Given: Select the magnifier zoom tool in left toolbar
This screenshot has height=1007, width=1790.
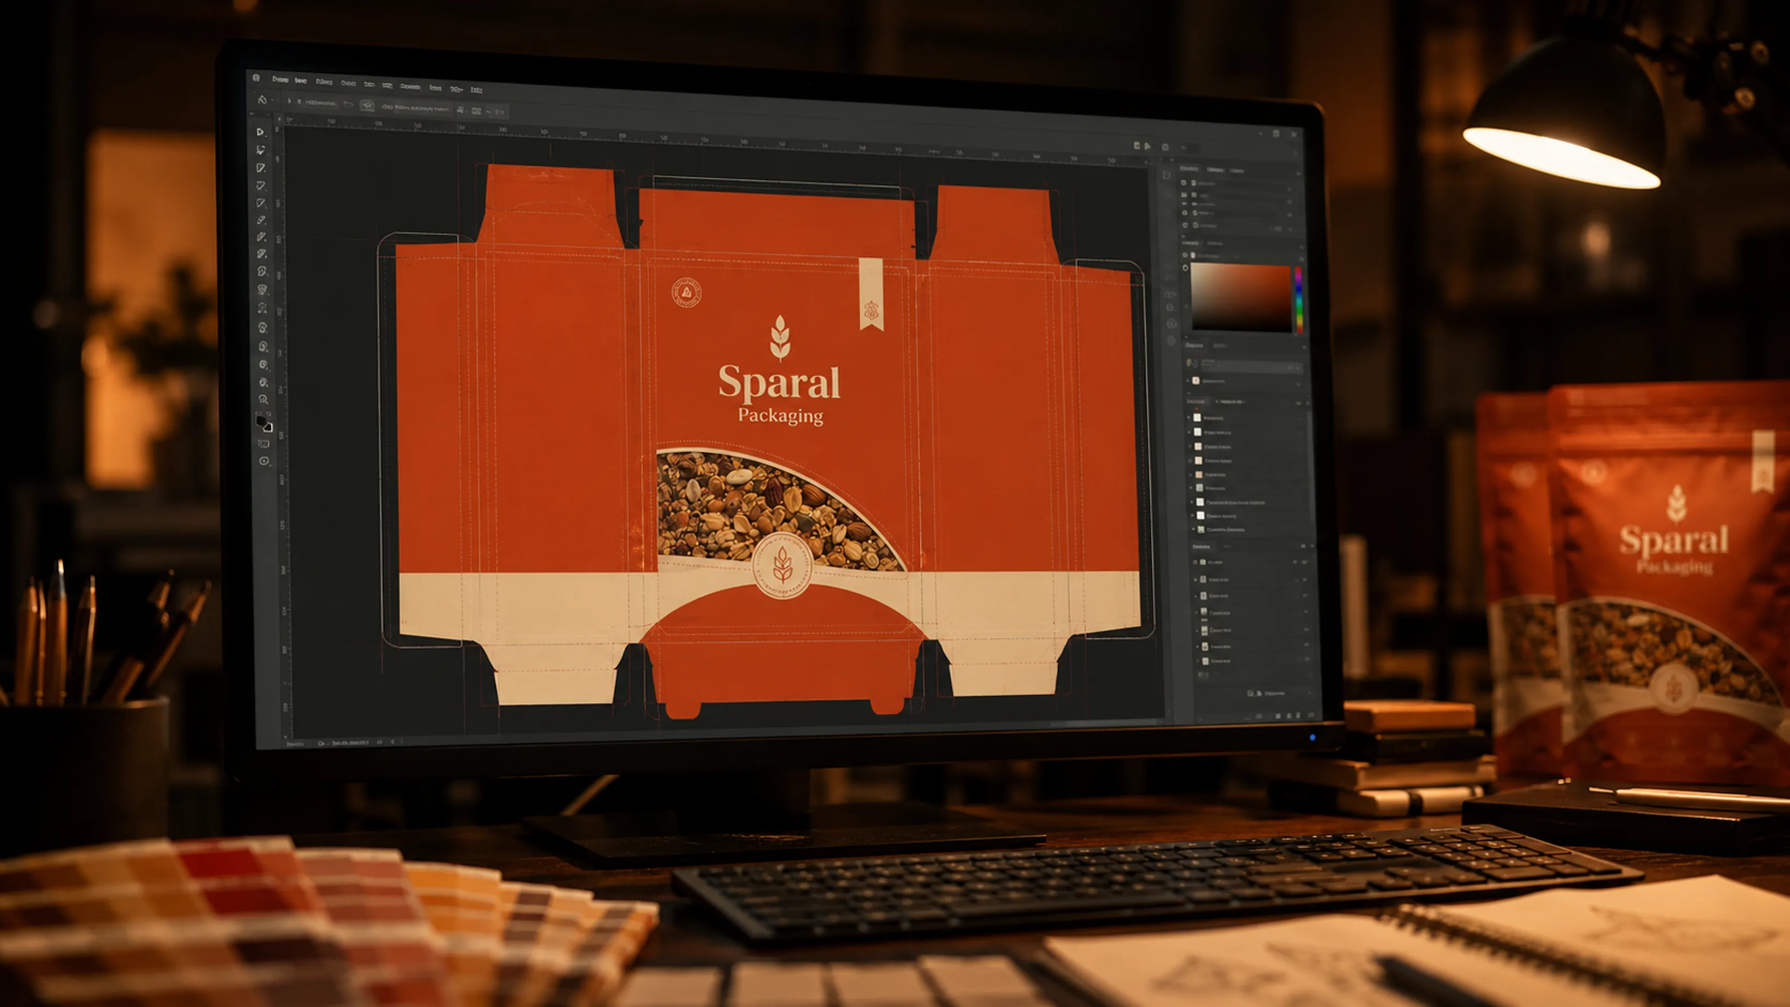Looking at the screenshot, I should pos(263,399).
